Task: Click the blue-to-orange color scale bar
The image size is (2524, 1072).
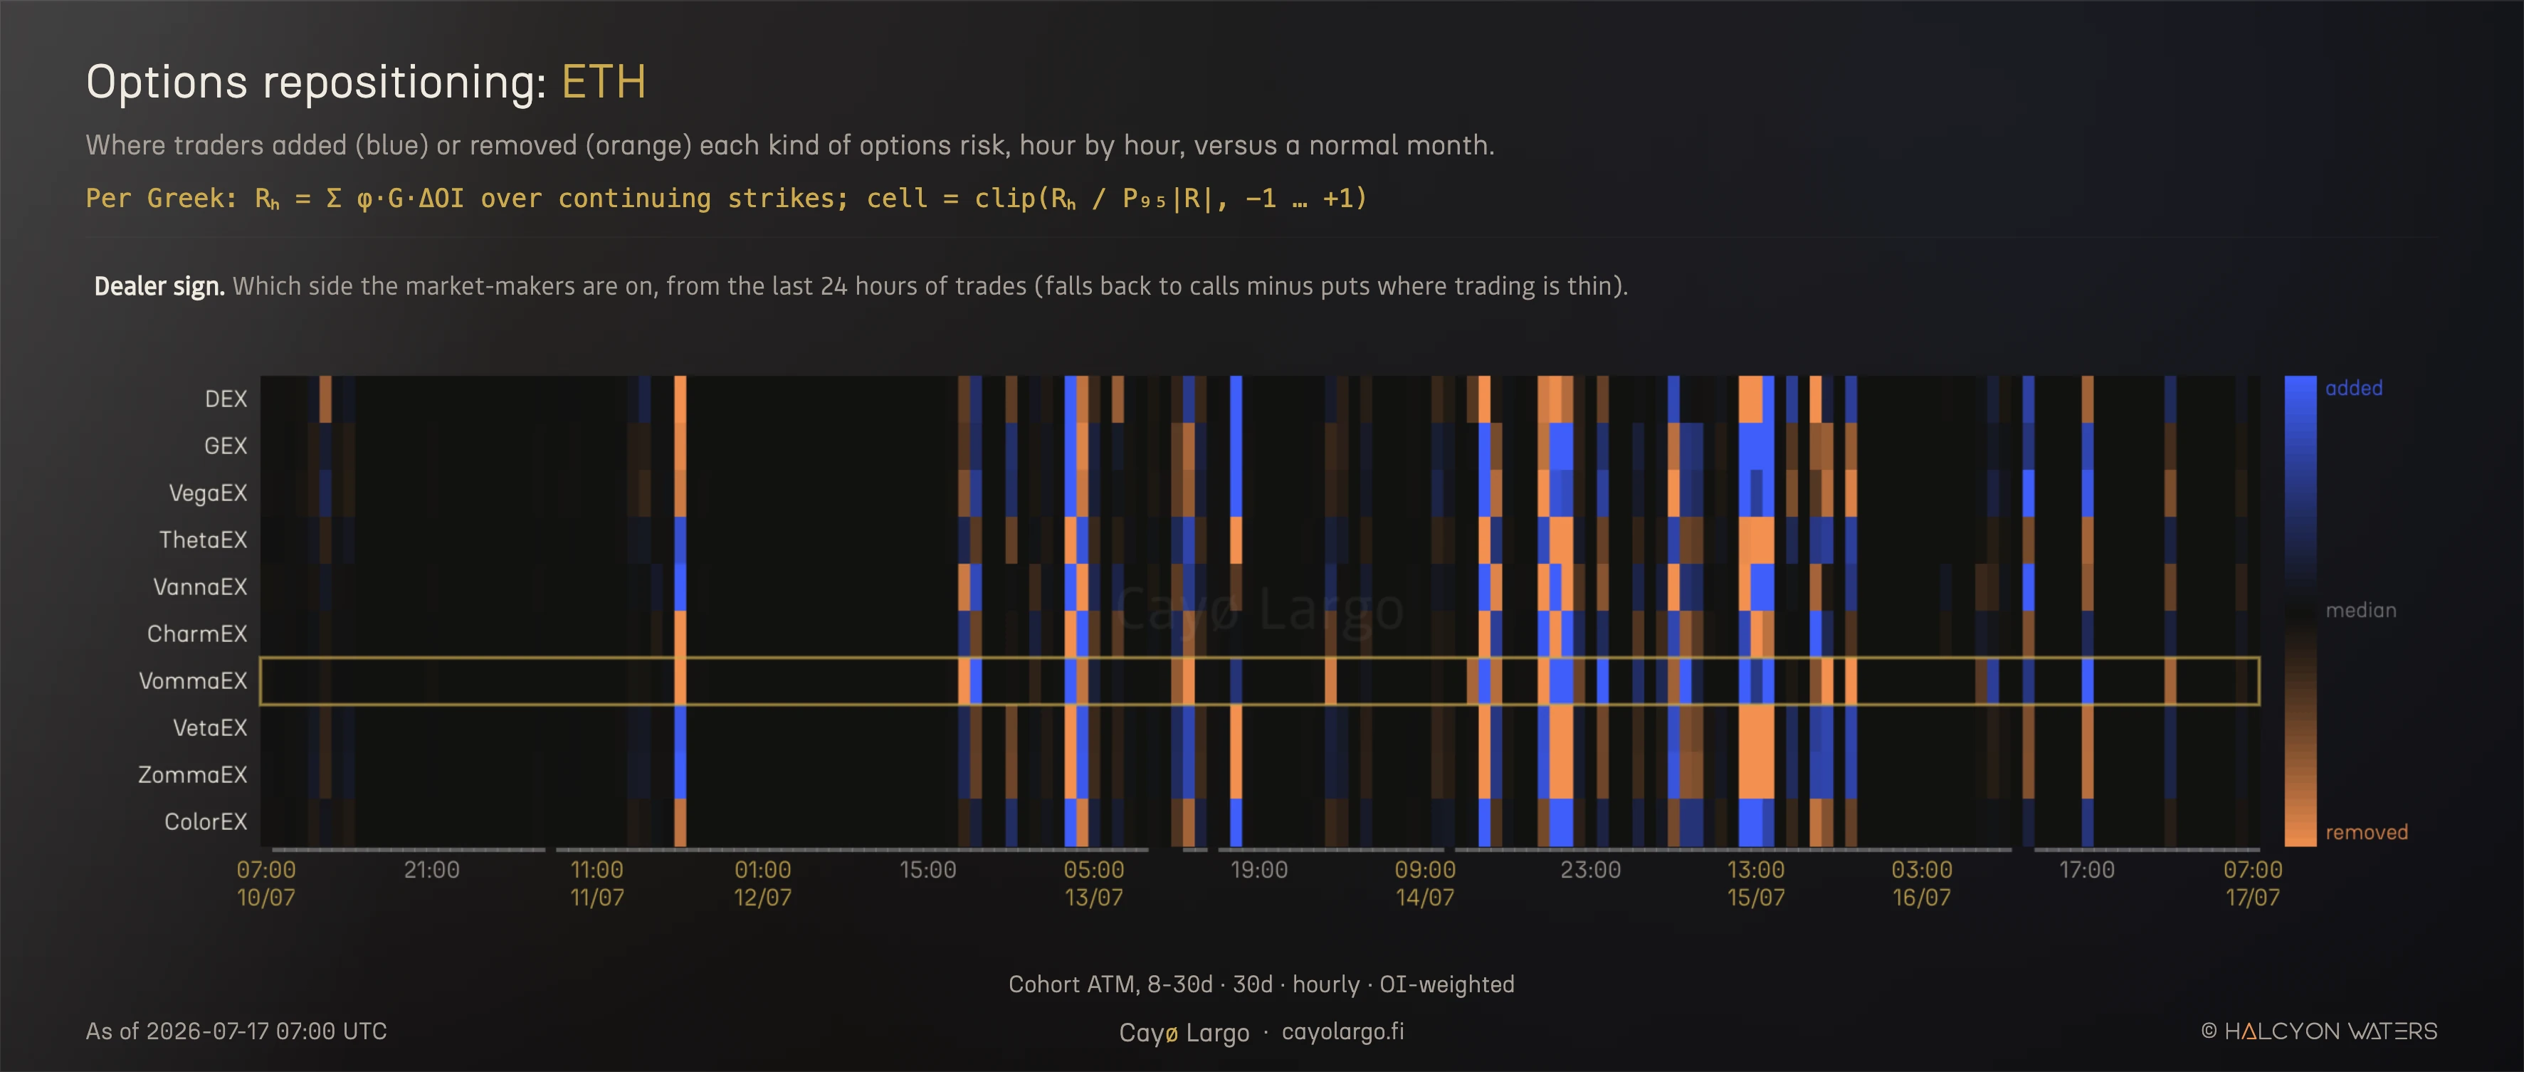Action: (2300, 611)
